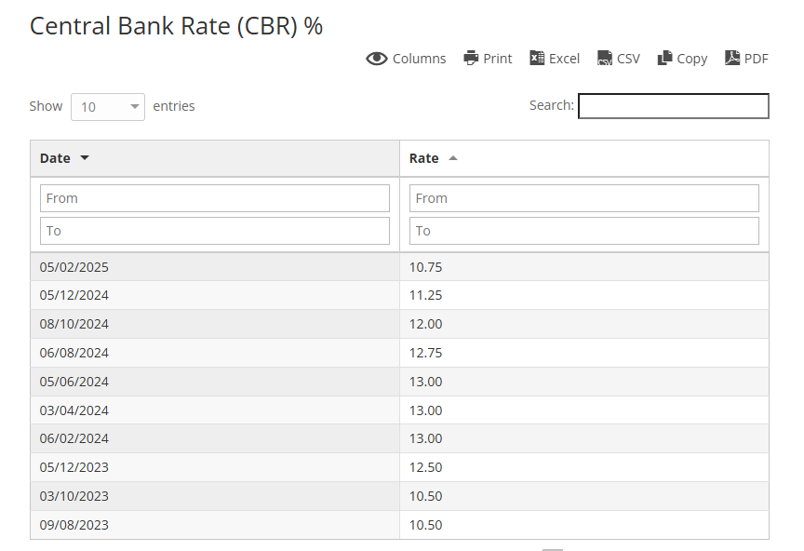This screenshot has height=551, width=804.
Task: Focus the Search input field
Action: pyautogui.click(x=673, y=106)
